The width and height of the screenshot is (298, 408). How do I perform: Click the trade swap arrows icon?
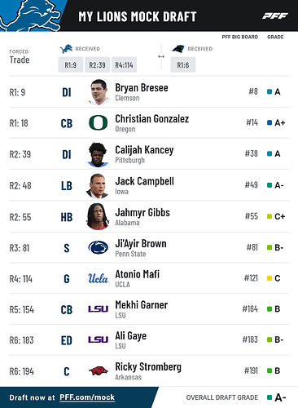click(x=161, y=56)
